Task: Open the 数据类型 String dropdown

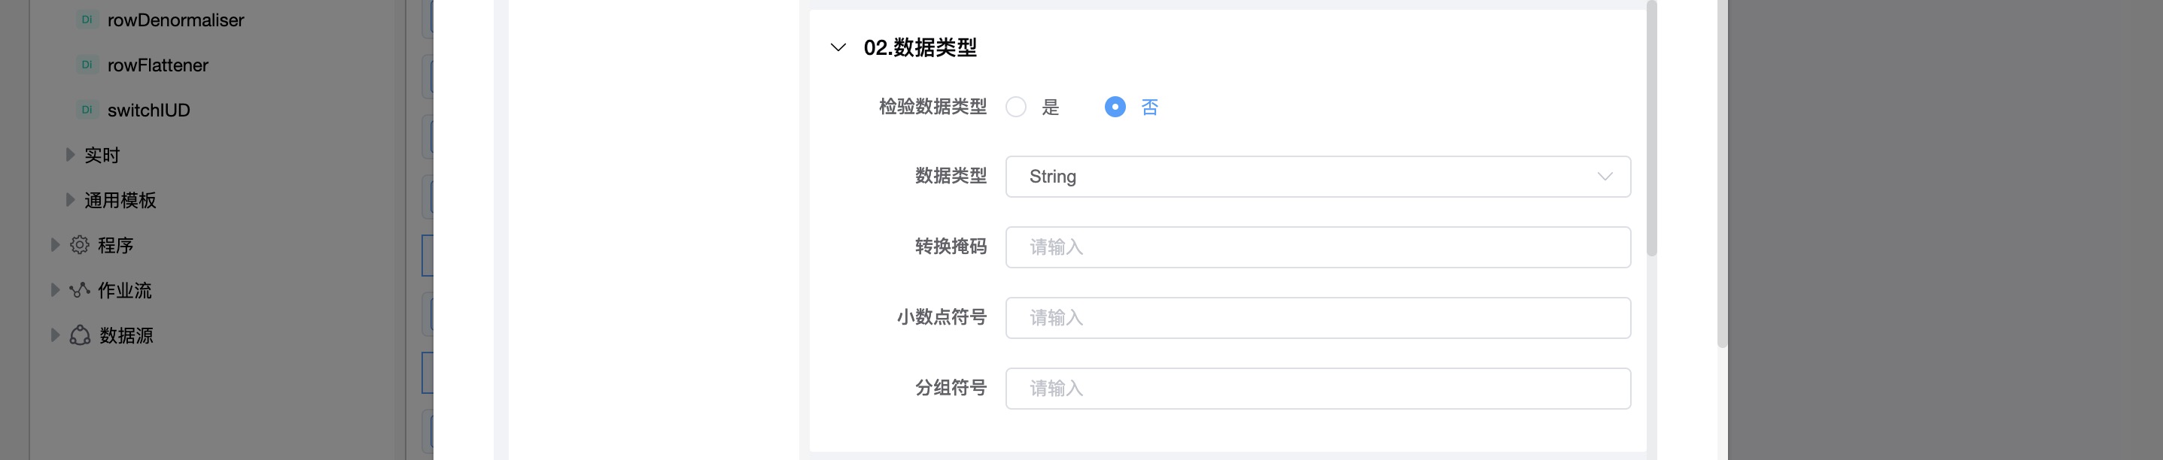Action: [1318, 177]
